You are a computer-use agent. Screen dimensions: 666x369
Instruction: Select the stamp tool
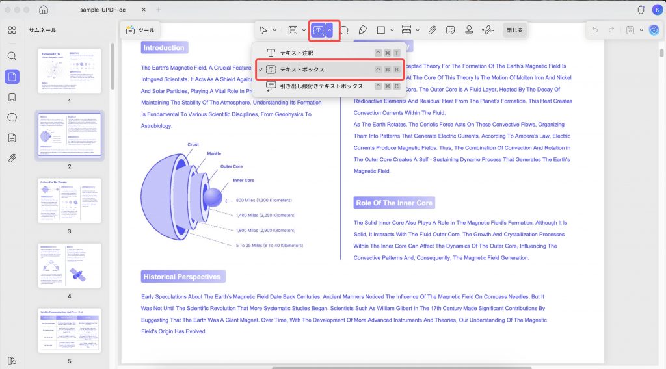click(x=469, y=30)
